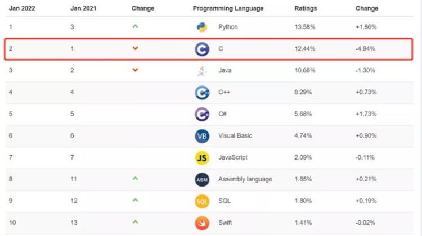Click the yellow JavaScript JS icon
Screen dimensions: 422x236
coord(202,158)
